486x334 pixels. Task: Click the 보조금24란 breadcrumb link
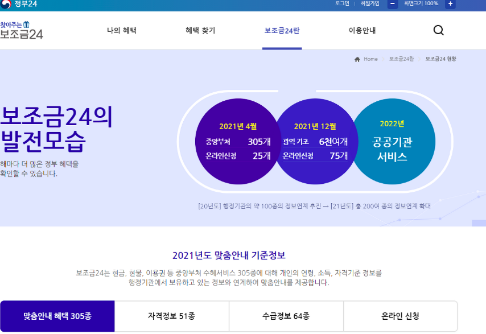(x=401, y=59)
